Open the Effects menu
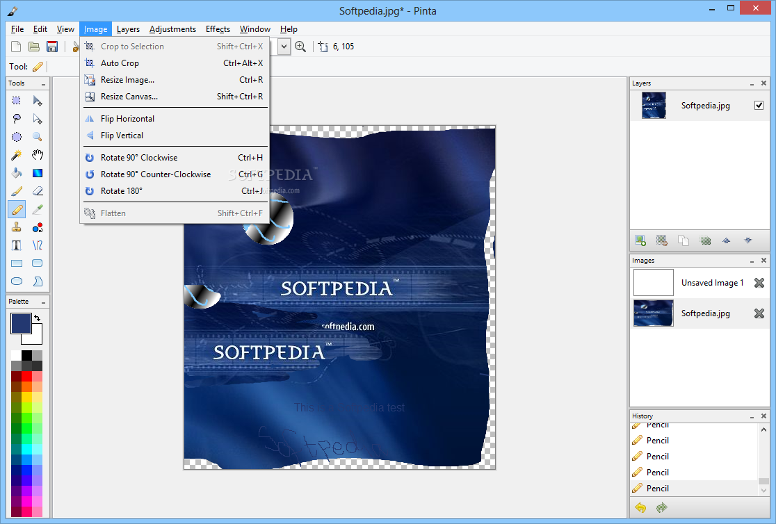 218,29
